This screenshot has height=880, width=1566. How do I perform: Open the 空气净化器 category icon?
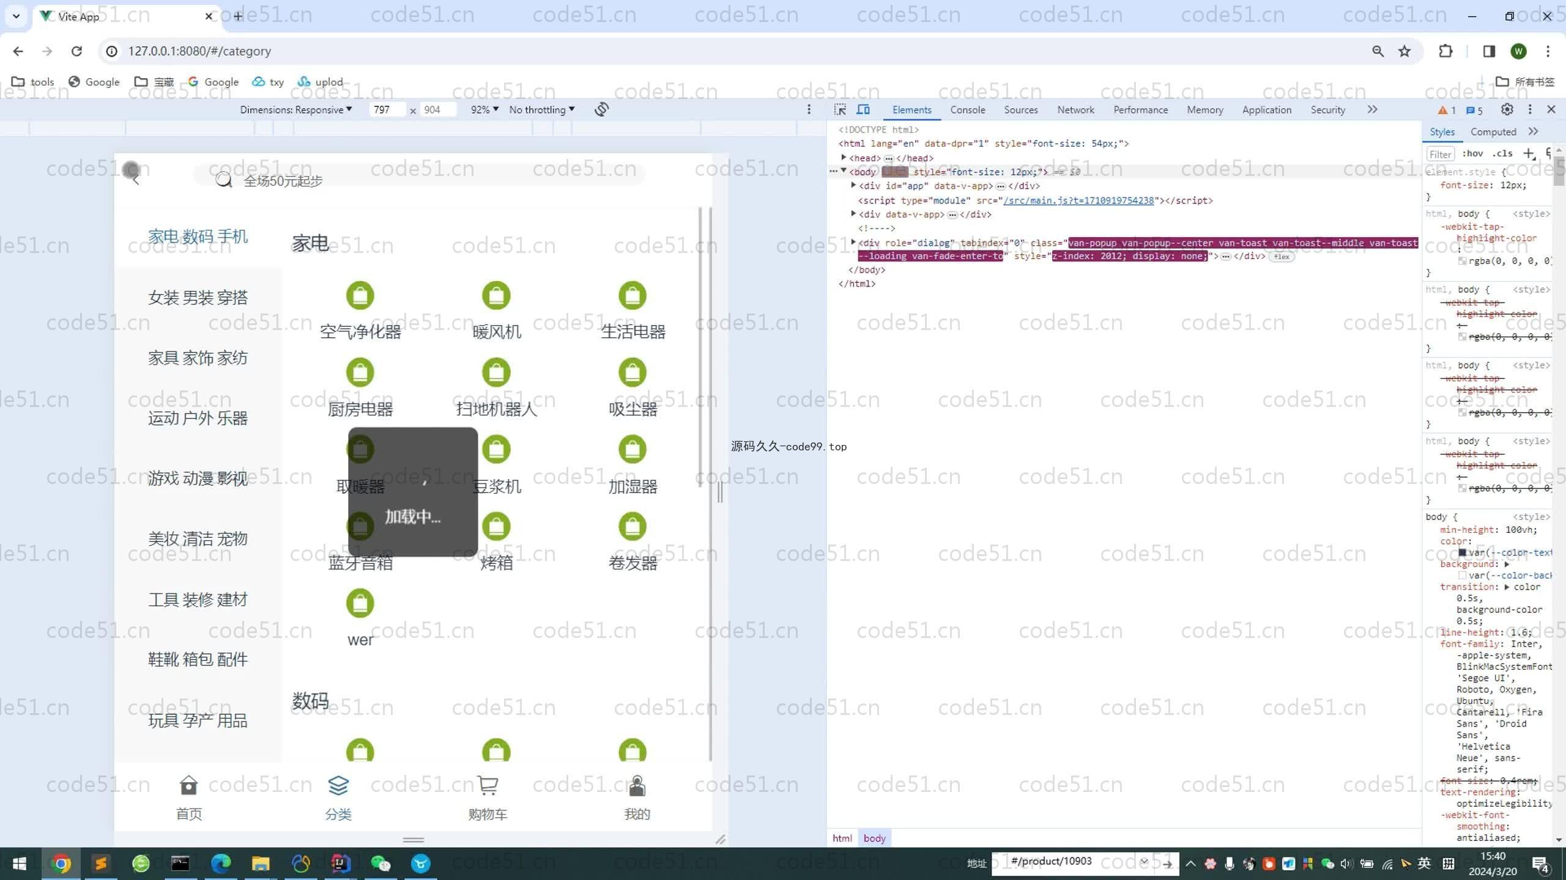pyautogui.click(x=360, y=296)
